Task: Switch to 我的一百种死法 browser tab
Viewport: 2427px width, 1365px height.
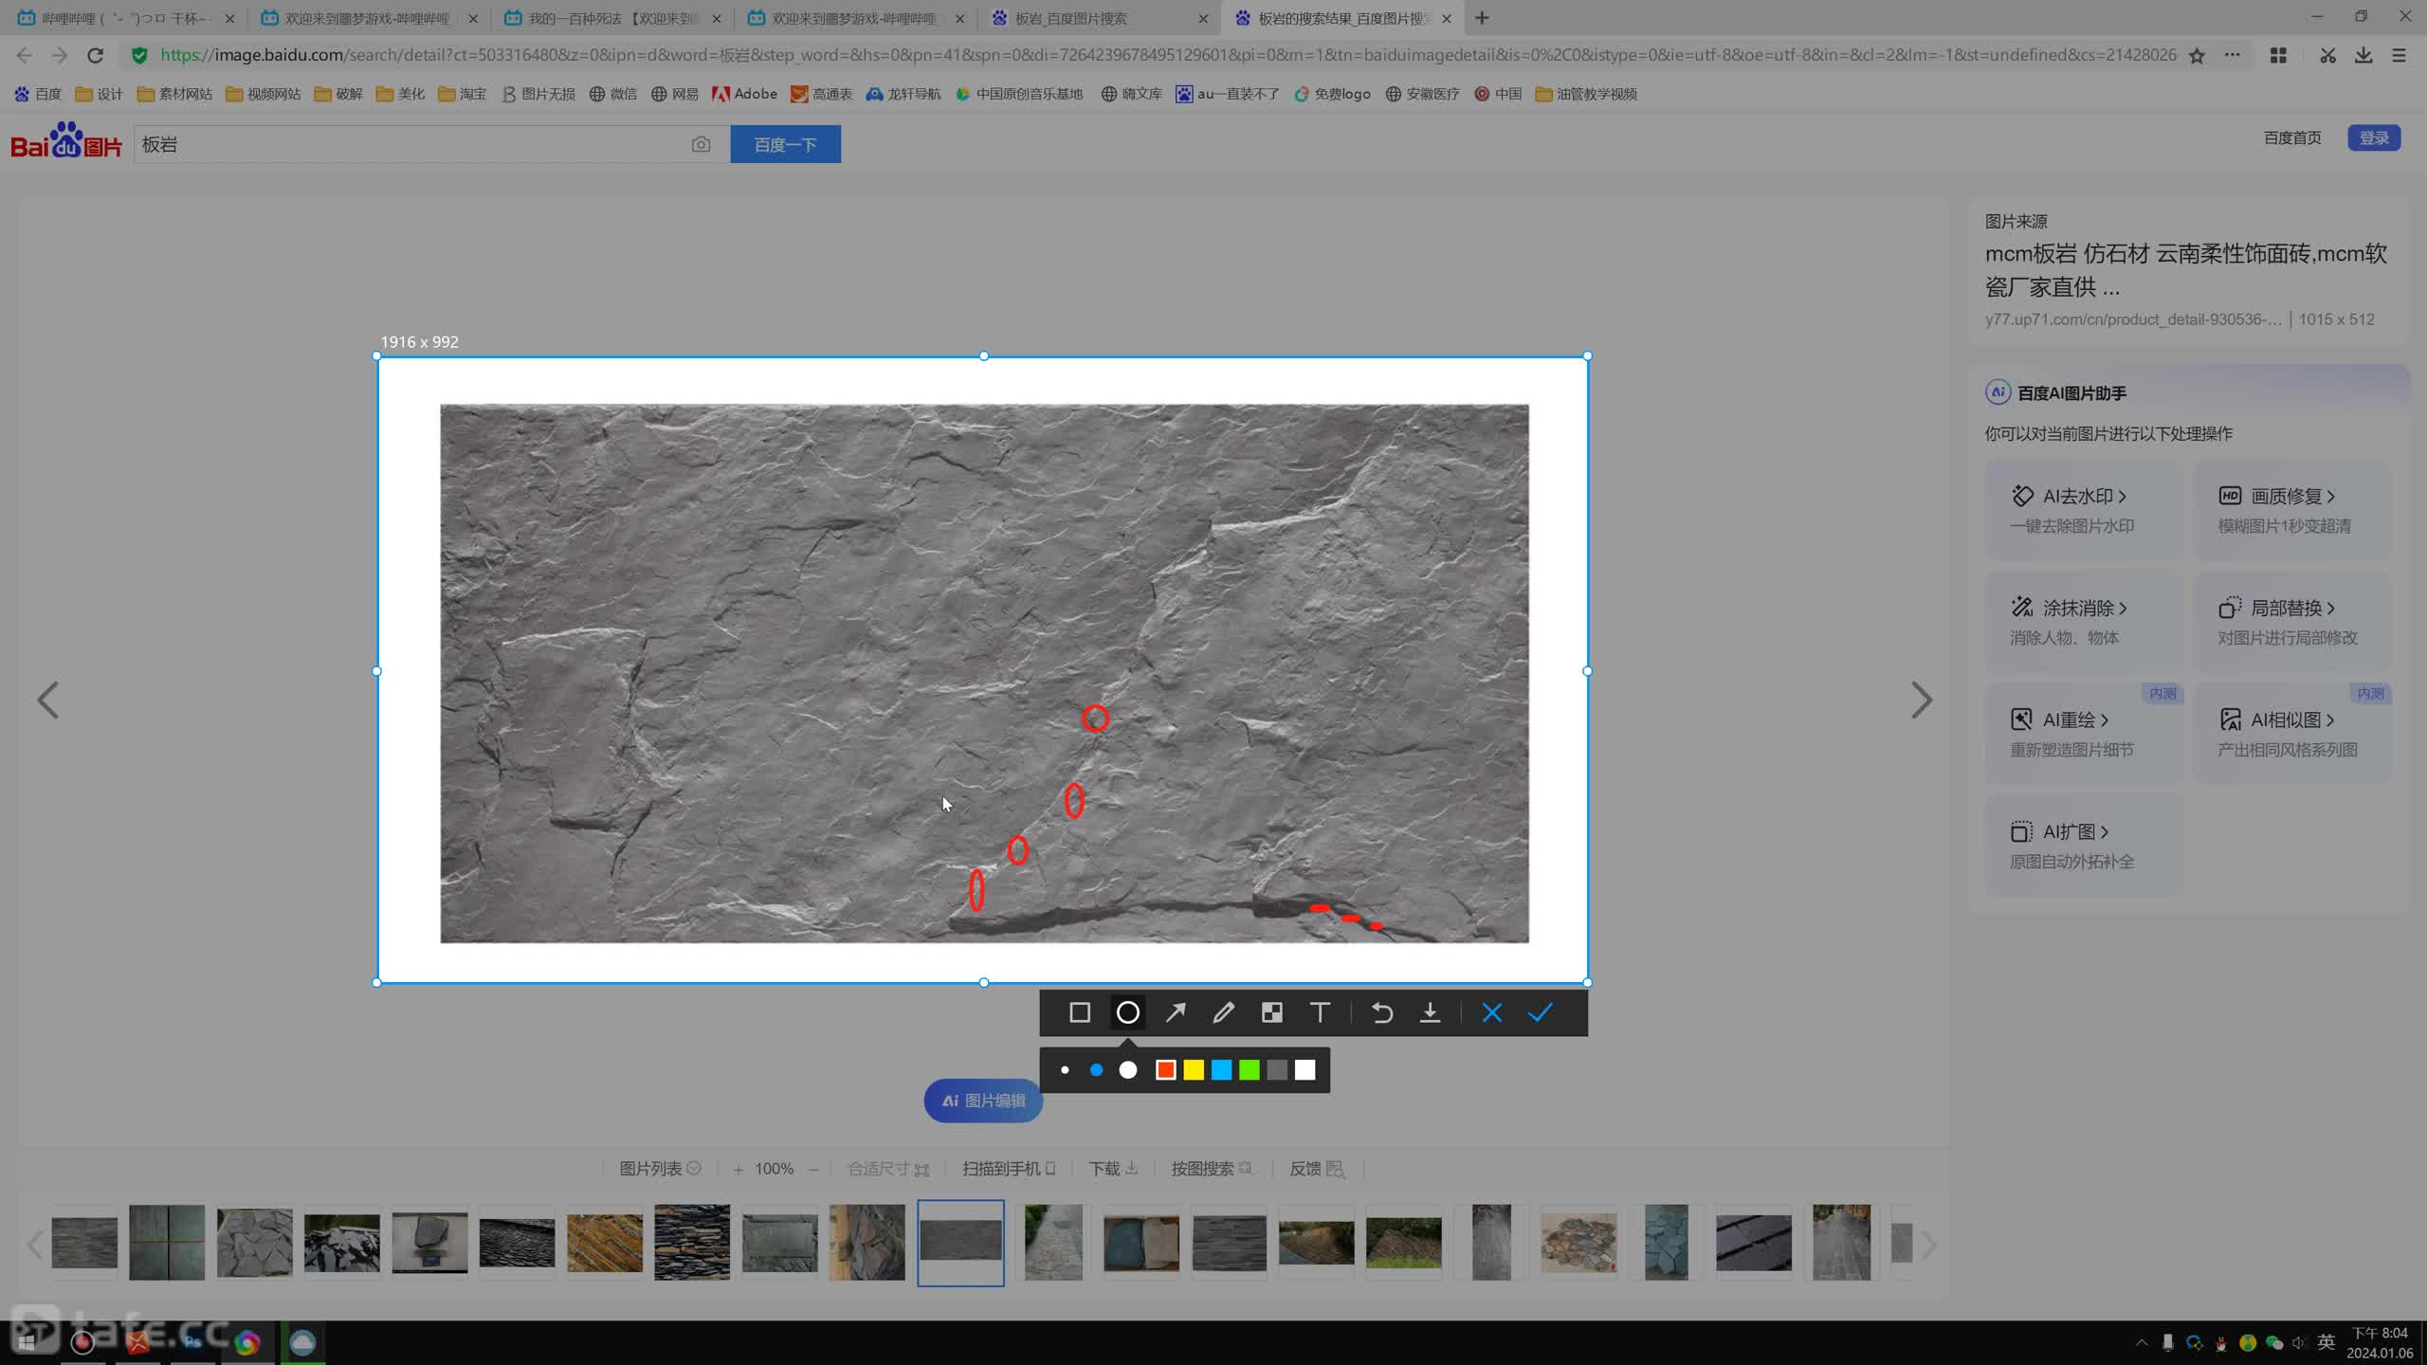Action: (612, 18)
